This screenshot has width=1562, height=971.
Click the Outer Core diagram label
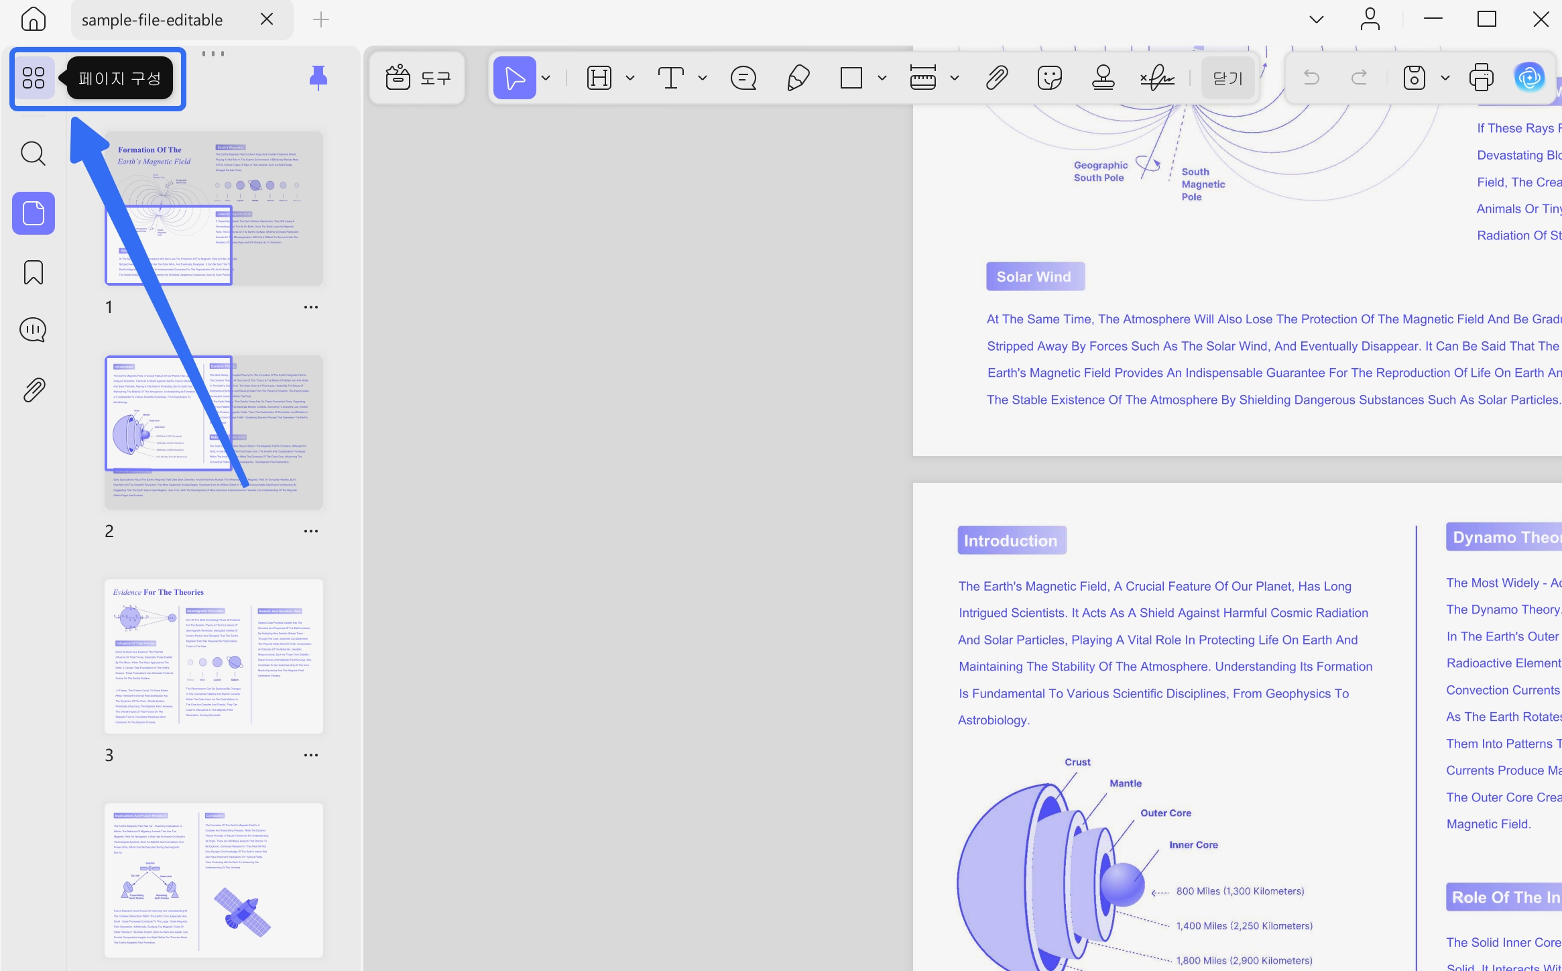1166,813
